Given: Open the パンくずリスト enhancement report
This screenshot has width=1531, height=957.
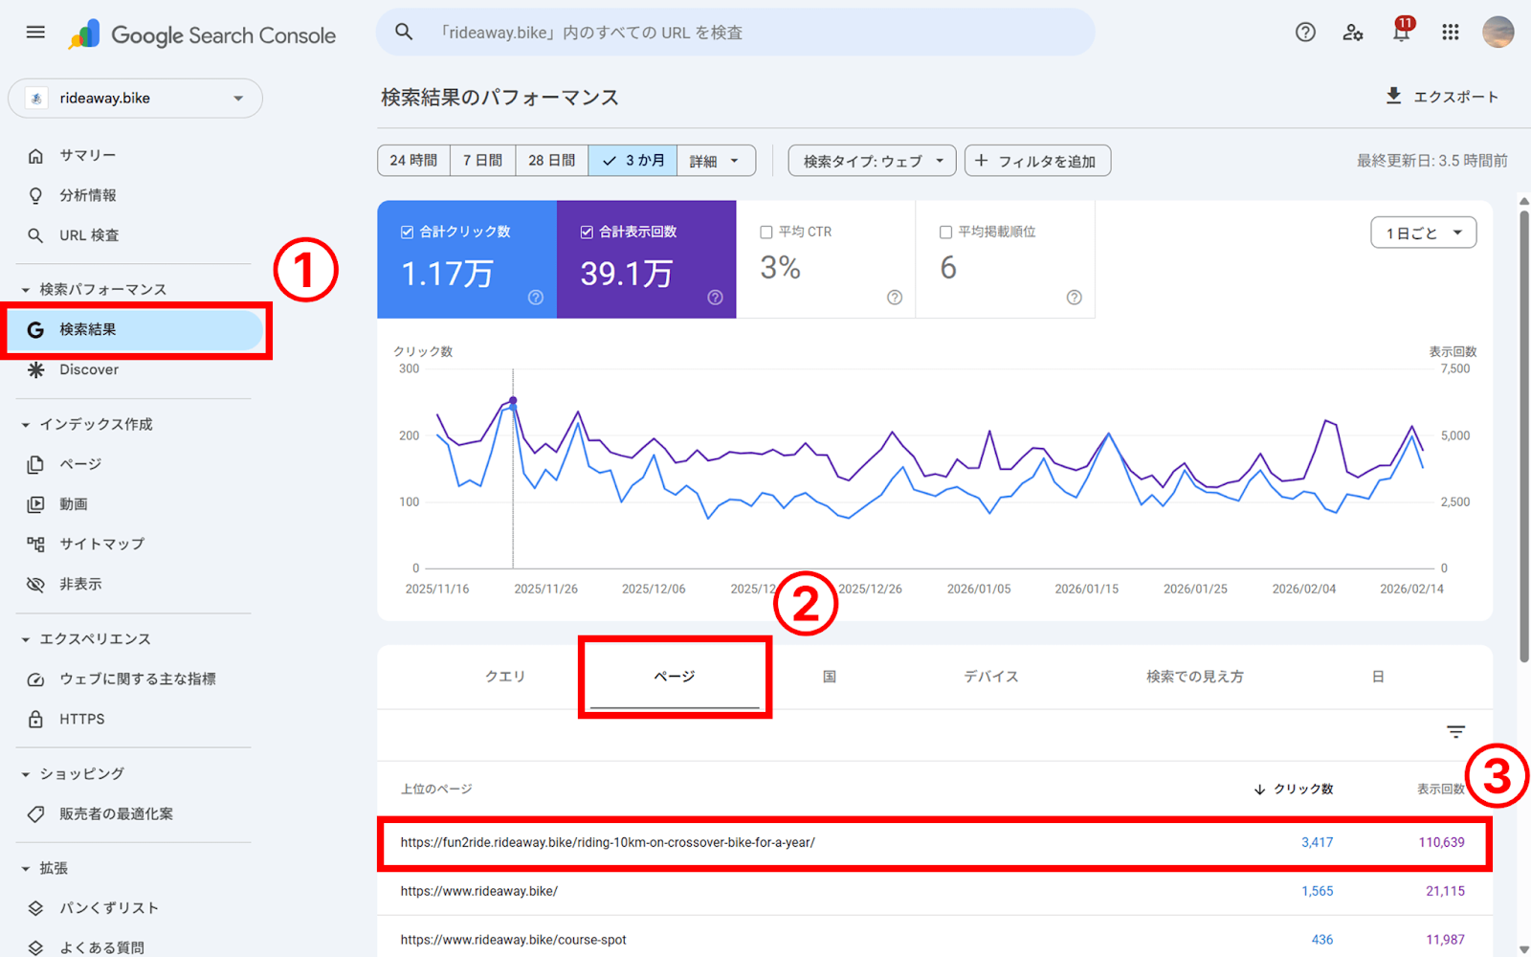Looking at the screenshot, I should [109, 907].
